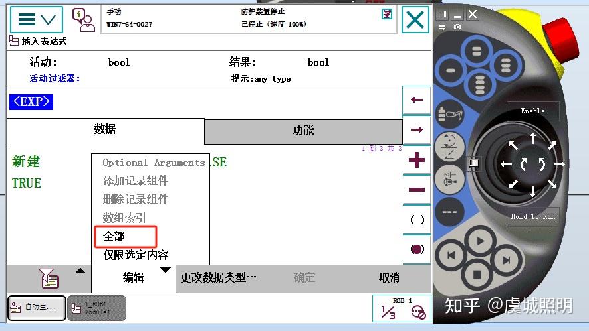589x331 pixels.
Task: Click joystick down arrow
Action: [x=532, y=191]
